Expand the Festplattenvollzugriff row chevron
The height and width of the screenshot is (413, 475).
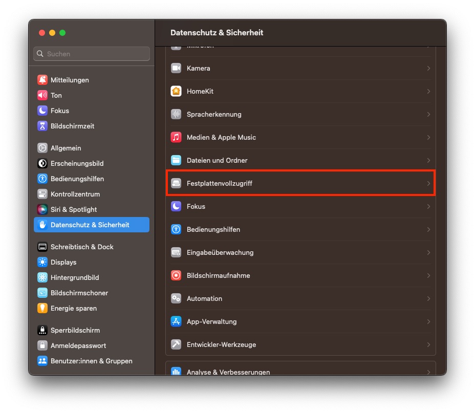429,183
